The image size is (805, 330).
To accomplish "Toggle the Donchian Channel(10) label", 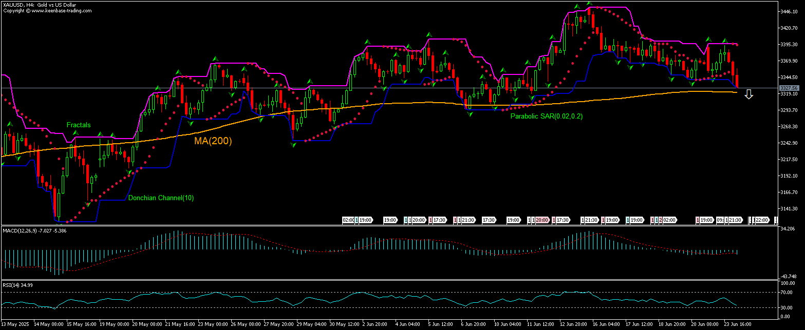I will click(162, 198).
